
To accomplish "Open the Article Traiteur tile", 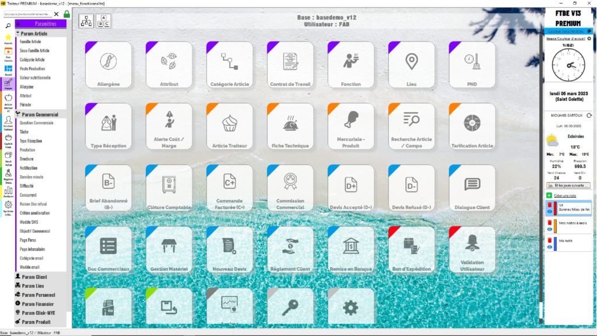I will pyautogui.click(x=230, y=127).
